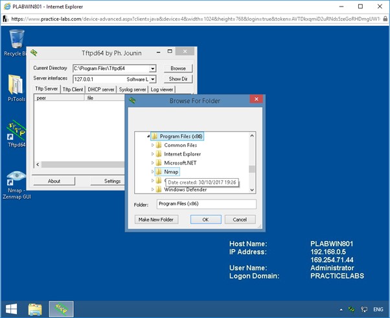
Task: Click the Browse For Folder dialog icon
Action: [132, 100]
